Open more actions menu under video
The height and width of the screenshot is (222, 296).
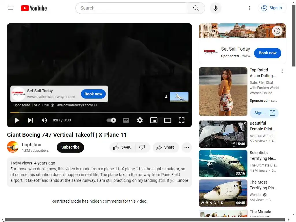tap(187, 147)
